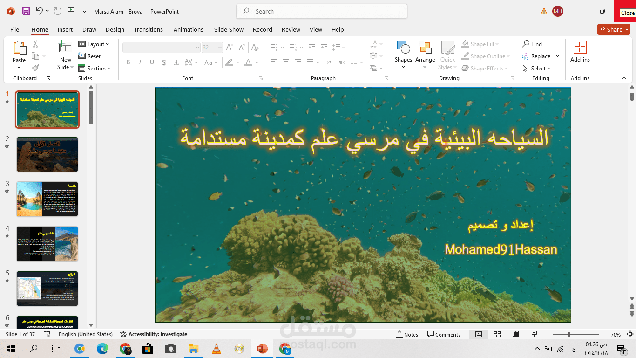Clear all text formatting
636x358 pixels.
pyautogui.click(x=255, y=47)
